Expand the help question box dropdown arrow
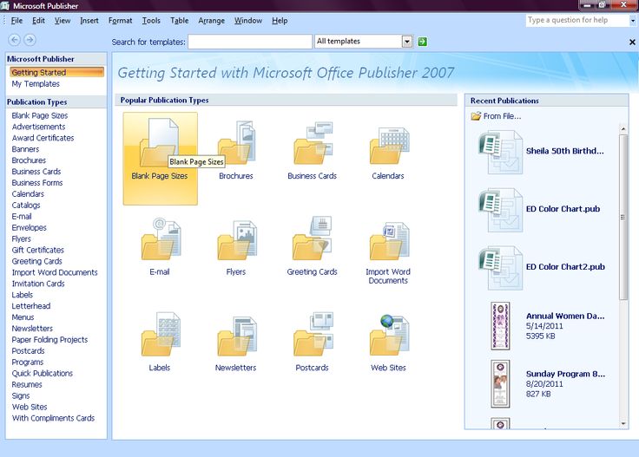This screenshot has width=639, height=457. (x=633, y=20)
